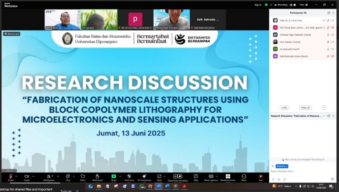Expand the audio options arrow
This screenshot has width=339, height=192.
[17, 176]
